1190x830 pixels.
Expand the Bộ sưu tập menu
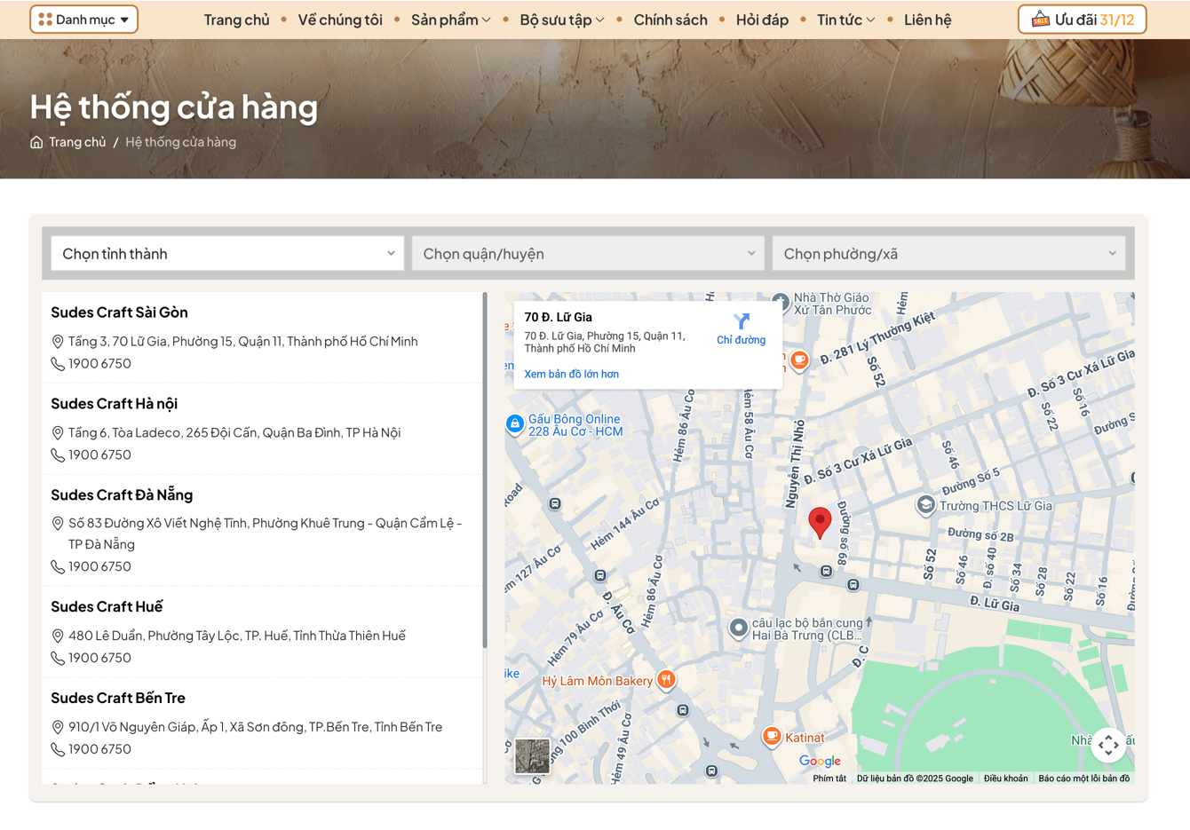[562, 20]
